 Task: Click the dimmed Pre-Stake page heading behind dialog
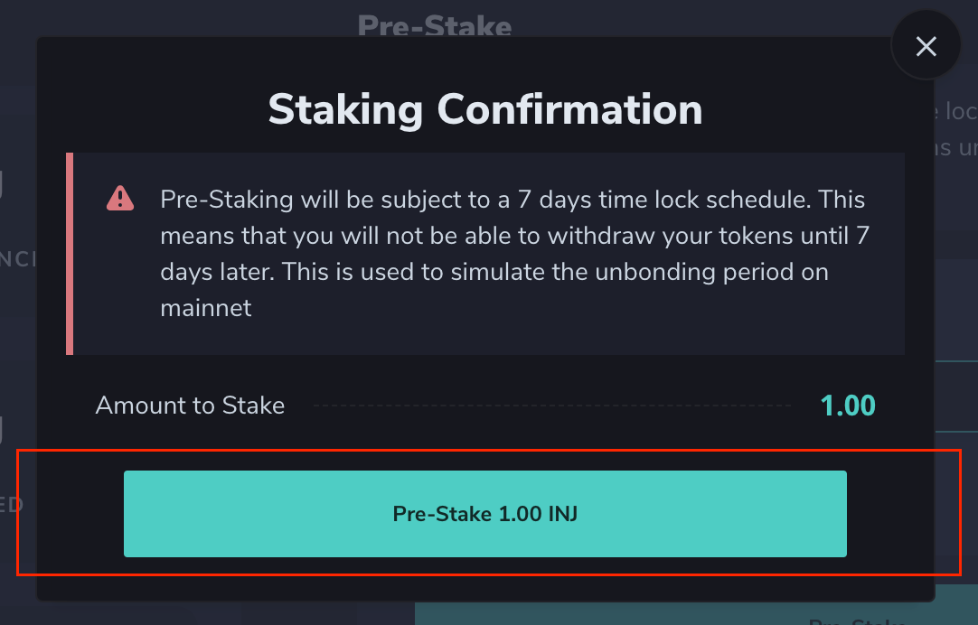435,24
